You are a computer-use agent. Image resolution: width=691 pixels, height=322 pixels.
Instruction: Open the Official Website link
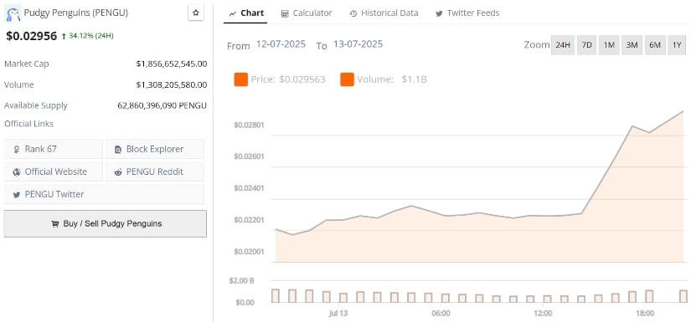coord(54,171)
